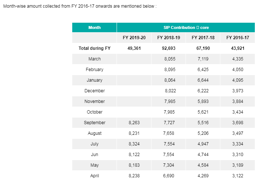Click the Total during FY row label

click(94, 48)
